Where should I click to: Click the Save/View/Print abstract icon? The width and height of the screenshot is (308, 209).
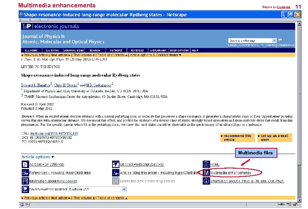click(25, 189)
